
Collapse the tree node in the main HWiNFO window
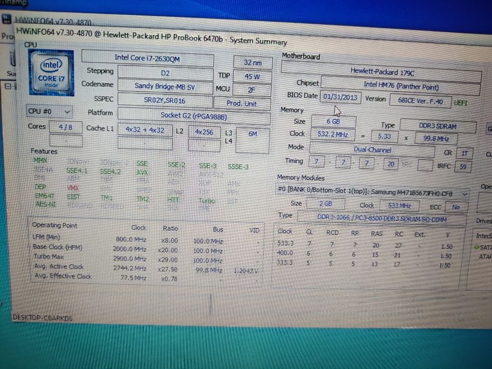tap(8, 85)
